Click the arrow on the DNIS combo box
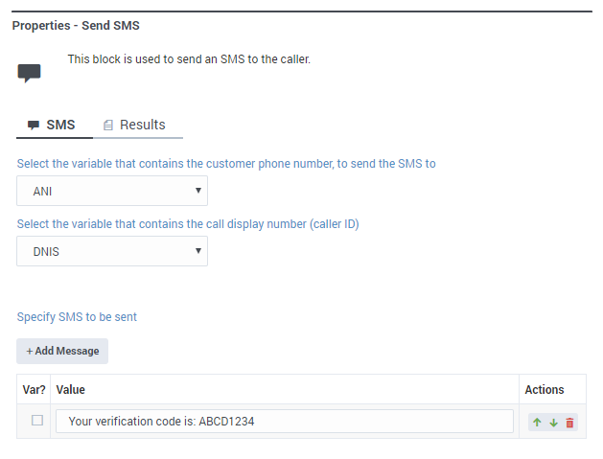Viewport: 603px width, 459px height. coord(198,251)
